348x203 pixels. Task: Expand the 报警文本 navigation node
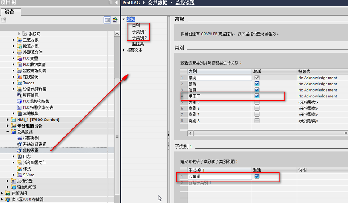tap(124, 50)
